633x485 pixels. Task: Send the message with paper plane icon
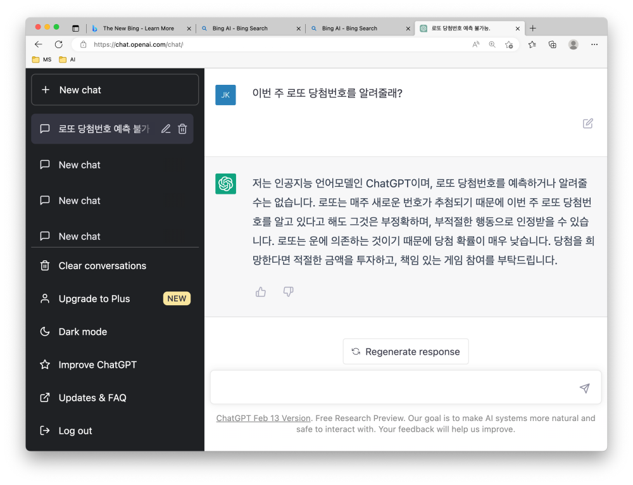coord(584,388)
